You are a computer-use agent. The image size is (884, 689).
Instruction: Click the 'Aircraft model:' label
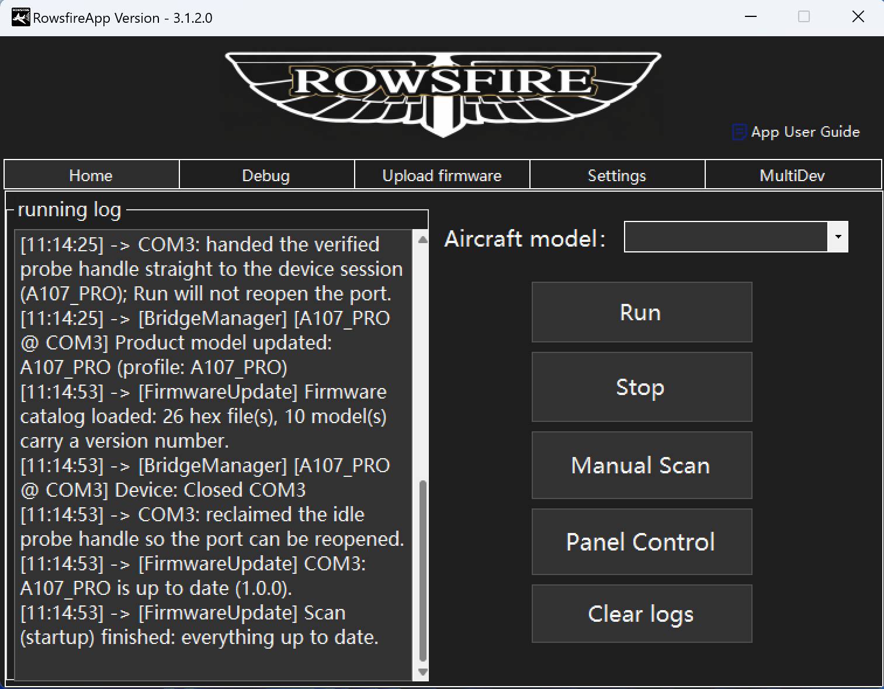click(x=525, y=238)
